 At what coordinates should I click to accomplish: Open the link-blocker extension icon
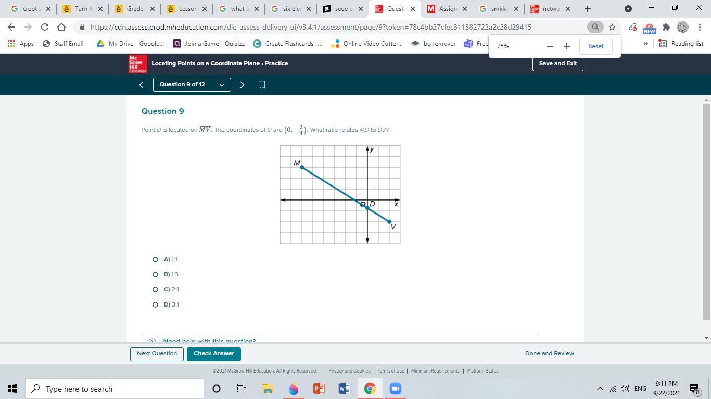click(x=633, y=27)
